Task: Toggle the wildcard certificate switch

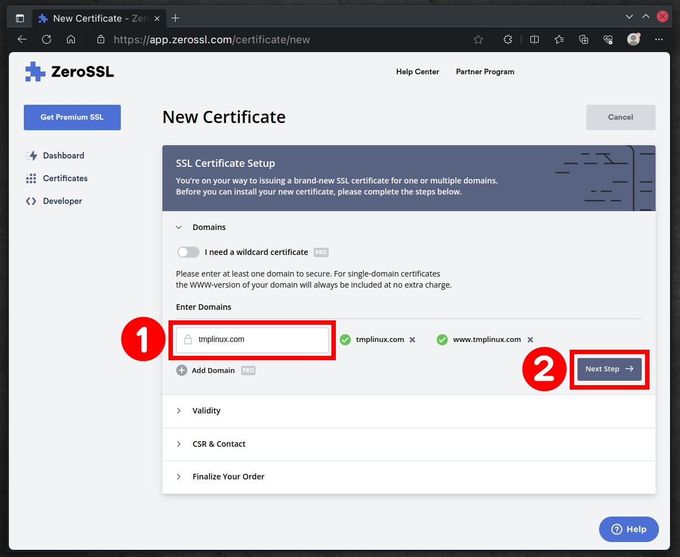Action: [x=188, y=252]
